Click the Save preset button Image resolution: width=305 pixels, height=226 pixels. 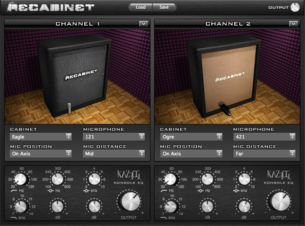pyautogui.click(x=164, y=7)
